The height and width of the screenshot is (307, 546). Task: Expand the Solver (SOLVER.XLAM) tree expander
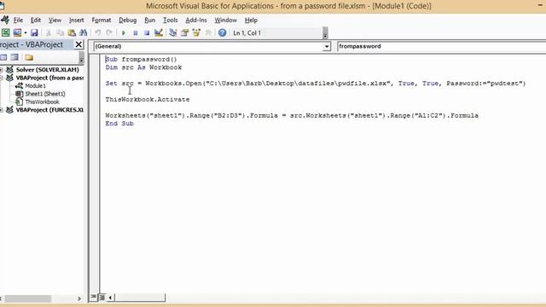click(1, 70)
